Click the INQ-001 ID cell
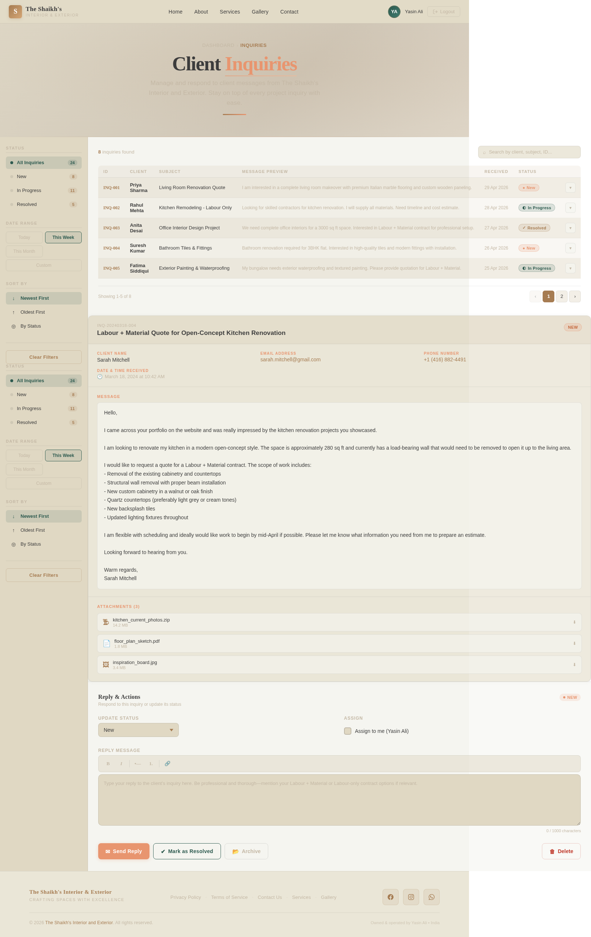The image size is (591, 937). tap(111, 188)
